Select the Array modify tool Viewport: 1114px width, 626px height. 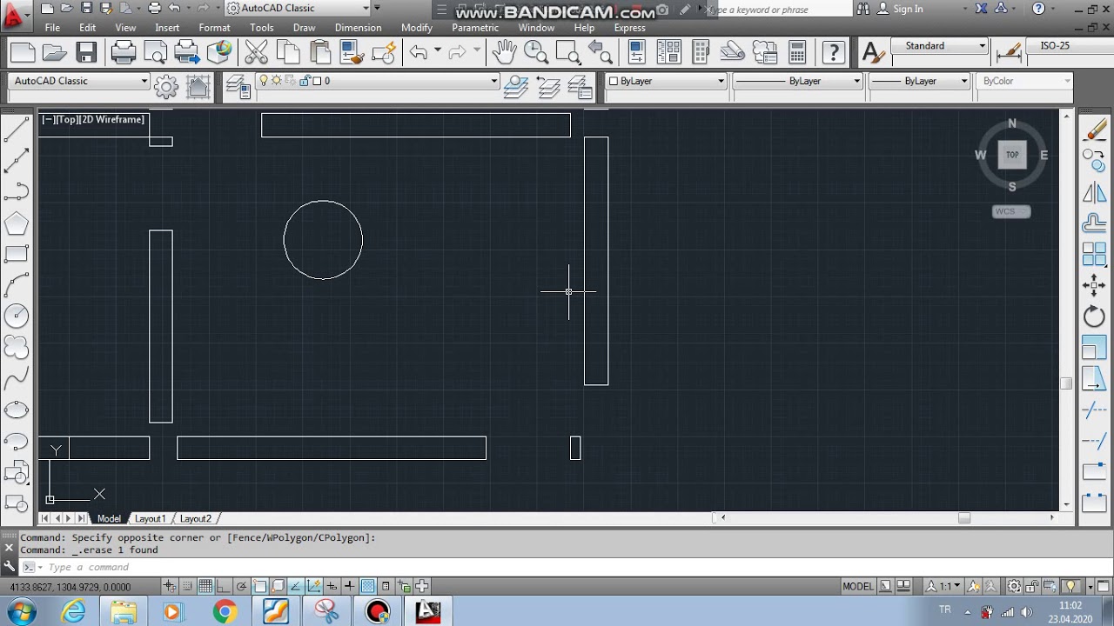[1094, 254]
